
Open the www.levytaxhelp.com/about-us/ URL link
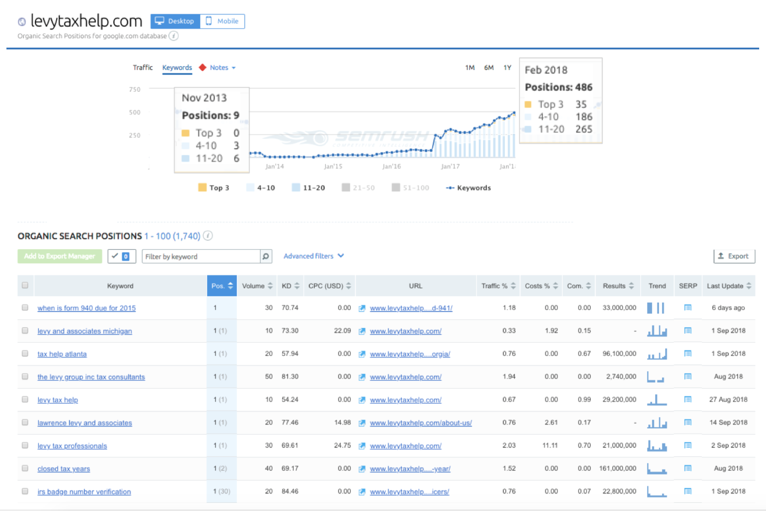coord(421,423)
